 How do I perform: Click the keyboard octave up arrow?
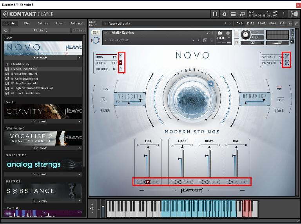(92, 204)
